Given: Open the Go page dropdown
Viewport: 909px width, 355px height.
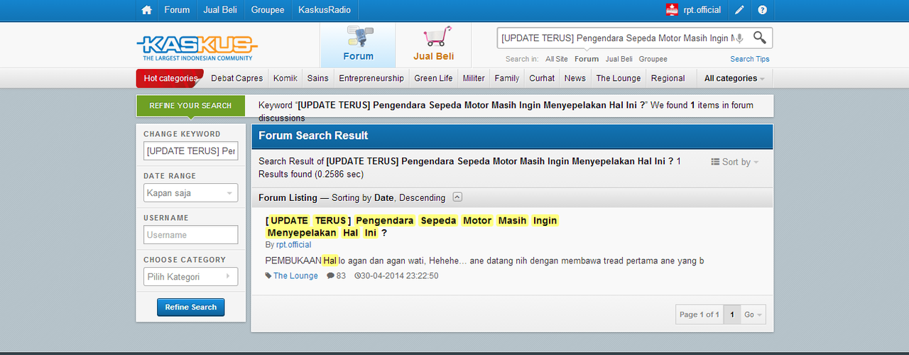Looking at the screenshot, I should [753, 315].
